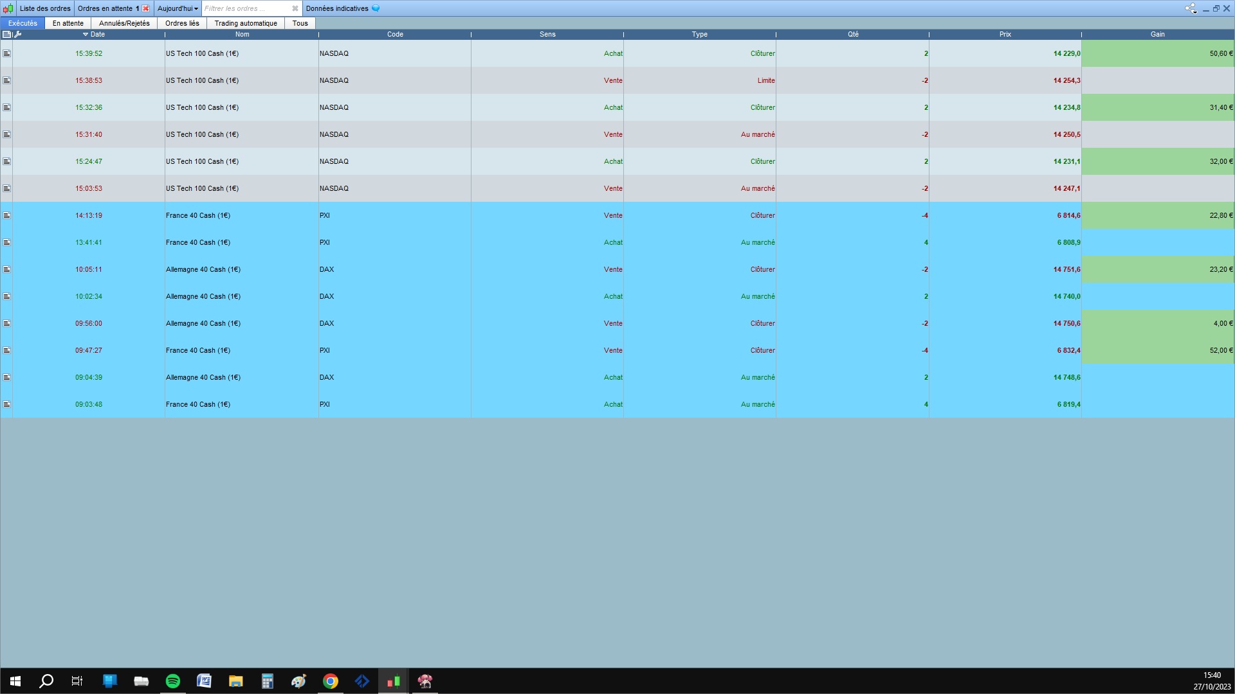1235x694 pixels.
Task: Switch to the En attente tab
Action: [x=68, y=23]
